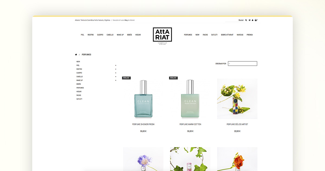
Task: Expand the Piel sidebar category
Action: click(x=116, y=65)
